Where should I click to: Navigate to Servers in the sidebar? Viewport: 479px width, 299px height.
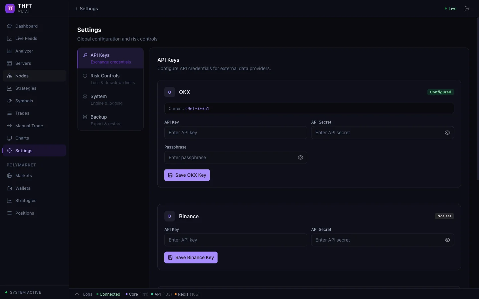(x=23, y=63)
